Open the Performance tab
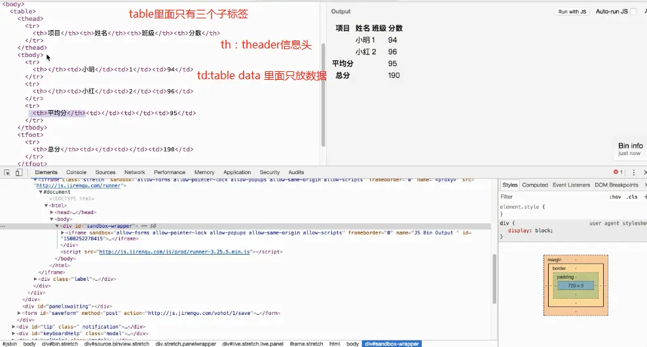The image size is (647, 347). click(170, 172)
